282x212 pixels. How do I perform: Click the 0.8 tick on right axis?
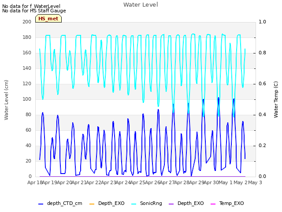(262, 53)
